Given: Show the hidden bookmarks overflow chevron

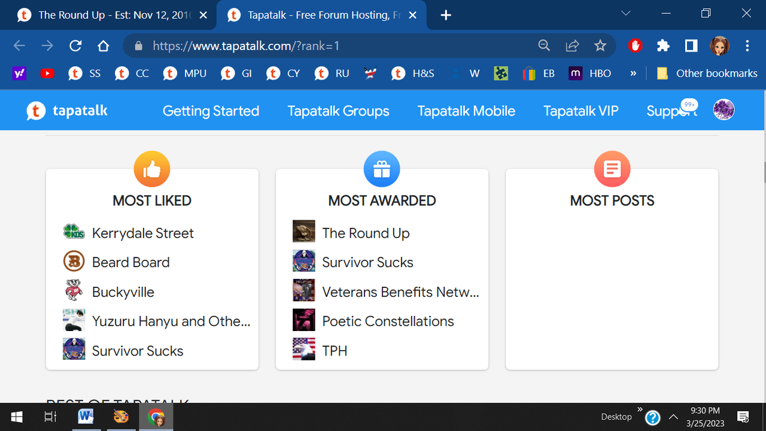Looking at the screenshot, I should tap(633, 74).
